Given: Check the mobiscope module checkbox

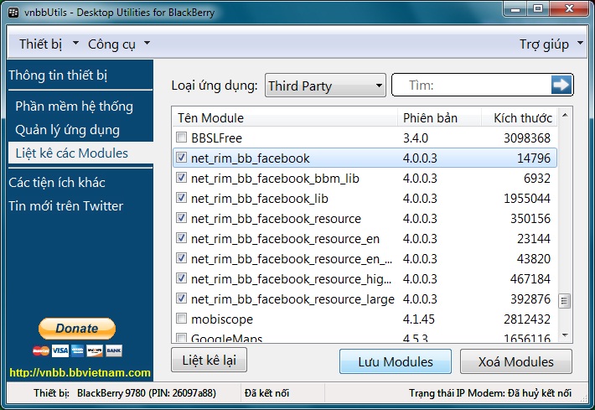Looking at the screenshot, I should click(x=181, y=318).
